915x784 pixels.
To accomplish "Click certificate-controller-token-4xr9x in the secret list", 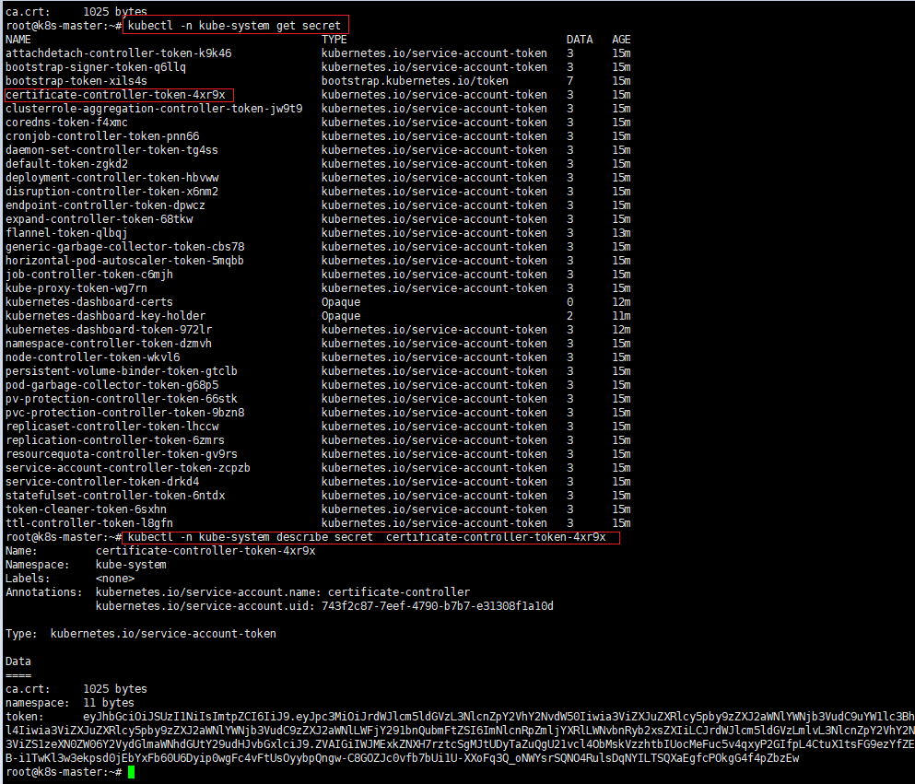I will (115, 95).
